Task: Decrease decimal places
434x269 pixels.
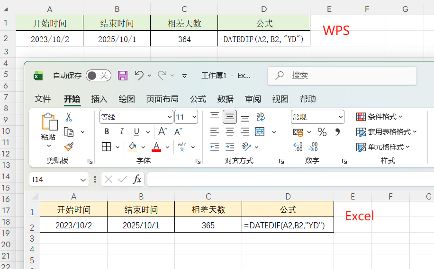Action: (313, 147)
